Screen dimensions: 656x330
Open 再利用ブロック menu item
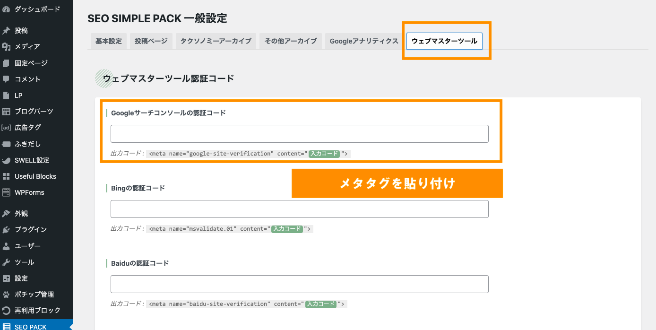[36, 311]
